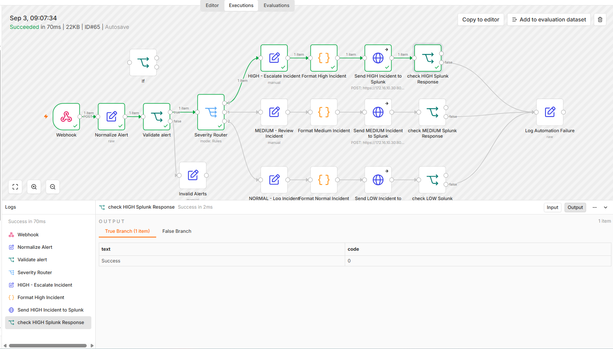Select check HIGH Splunk Response node
613x349 pixels.
428,58
